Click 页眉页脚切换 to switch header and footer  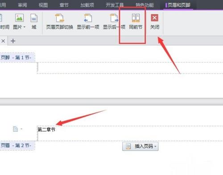pos(59,21)
